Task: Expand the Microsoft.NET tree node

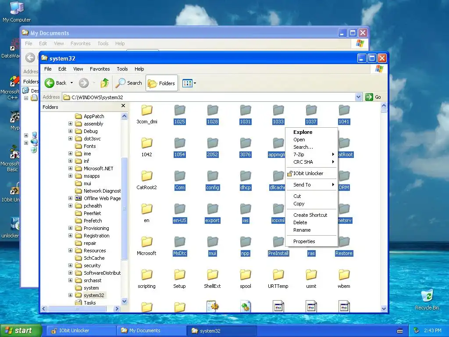Action: 70,168
